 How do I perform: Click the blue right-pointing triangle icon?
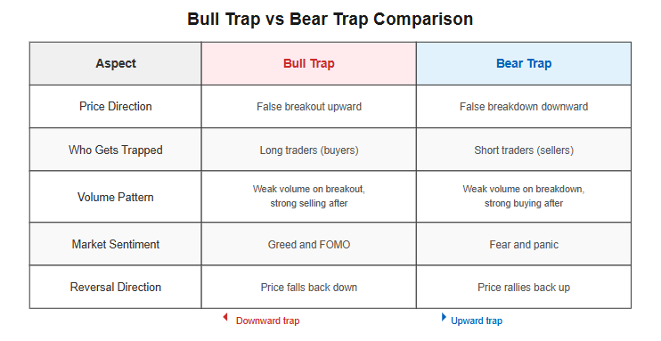pos(444,317)
